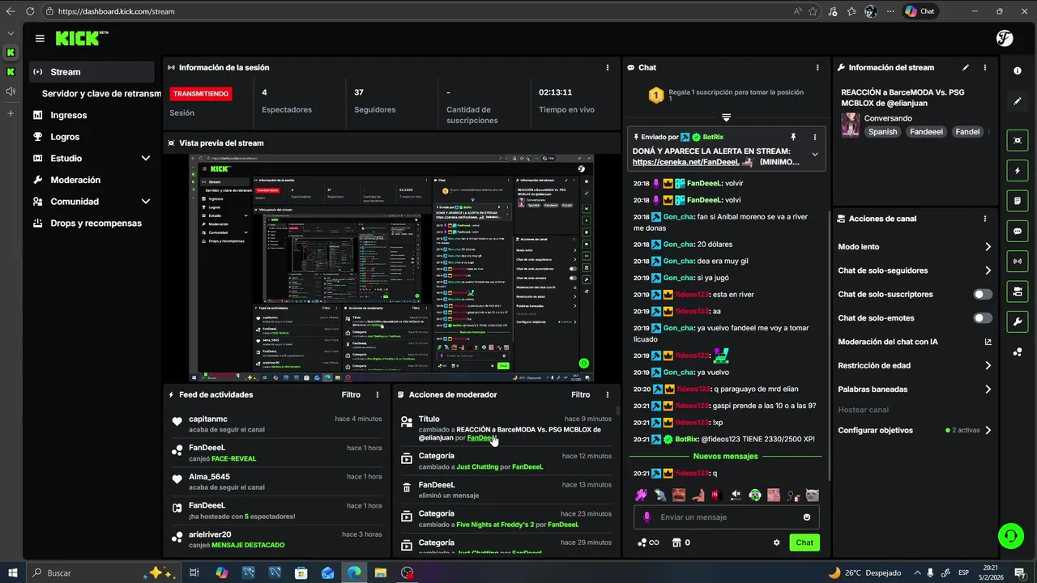
Task: Open the green headset support button
Action: tap(1010, 535)
